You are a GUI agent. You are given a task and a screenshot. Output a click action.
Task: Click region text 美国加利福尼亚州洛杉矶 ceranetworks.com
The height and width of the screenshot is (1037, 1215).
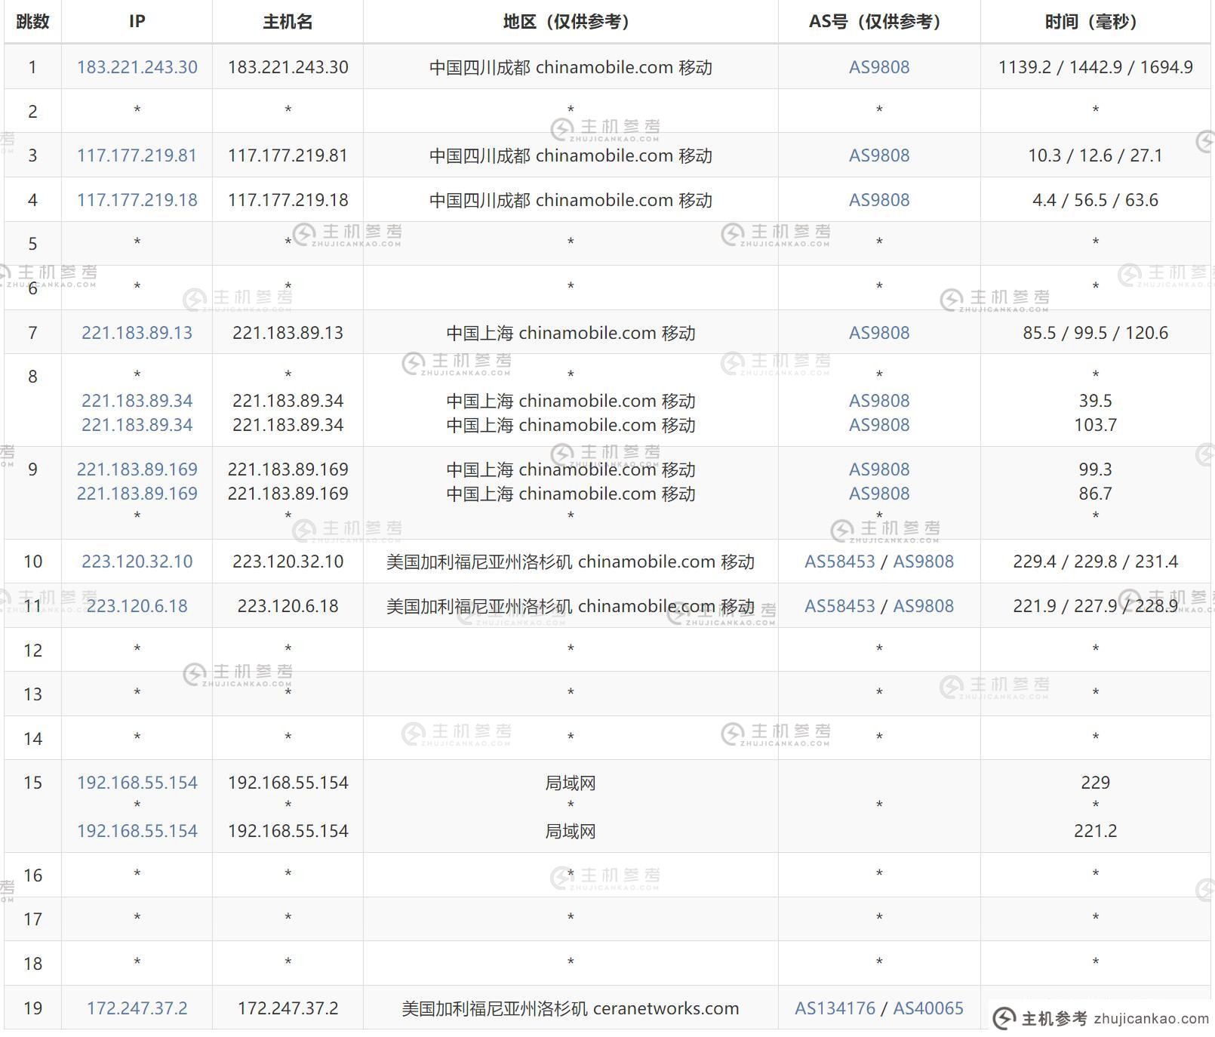pyautogui.click(x=571, y=1008)
